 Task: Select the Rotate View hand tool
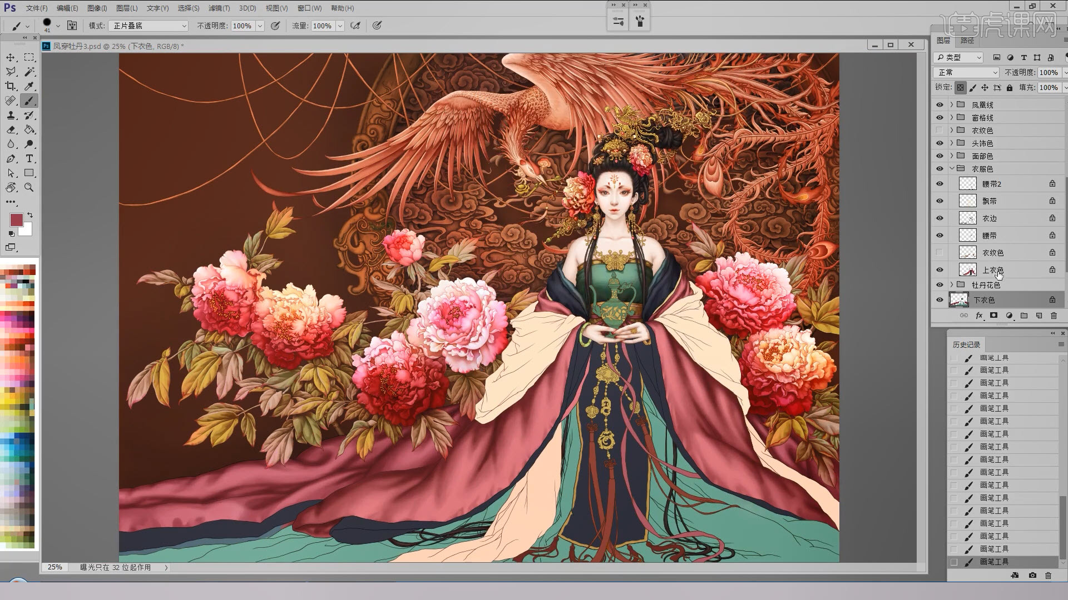[x=11, y=187]
